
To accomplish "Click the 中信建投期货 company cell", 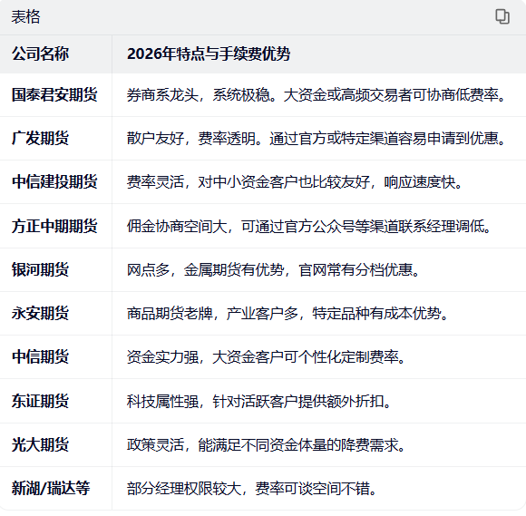I will click(x=54, y=182).
